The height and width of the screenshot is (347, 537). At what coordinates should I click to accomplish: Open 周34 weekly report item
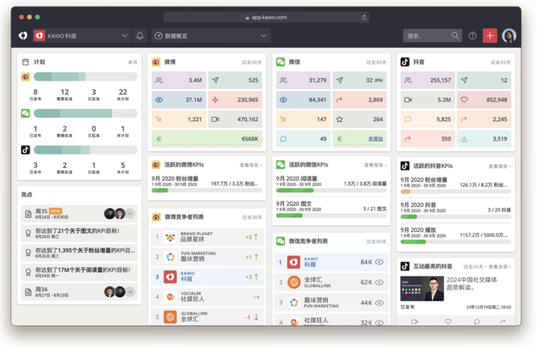click(x=80, y=292)
